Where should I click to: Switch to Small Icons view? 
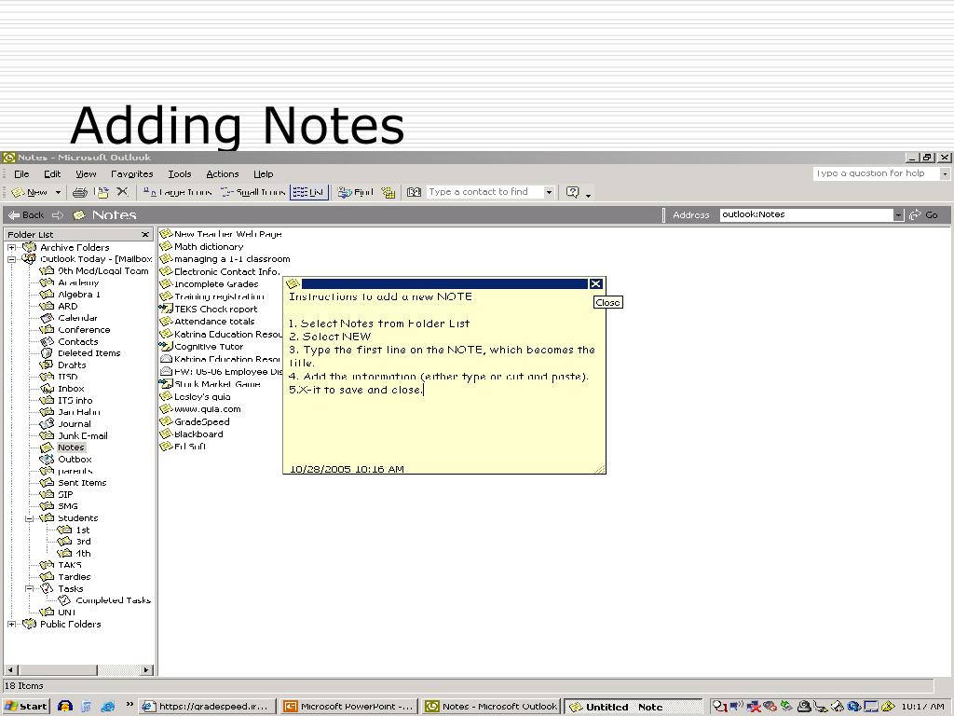[x=253, y=192]
